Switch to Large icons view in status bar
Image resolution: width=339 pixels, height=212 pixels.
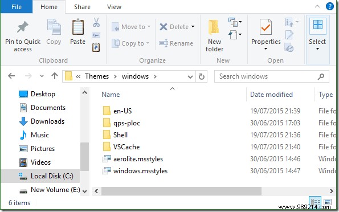click(x=328, y=202)
